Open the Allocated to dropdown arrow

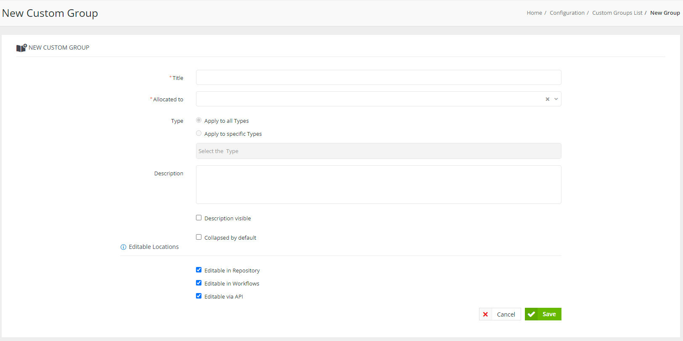click(x=556, y=99)
